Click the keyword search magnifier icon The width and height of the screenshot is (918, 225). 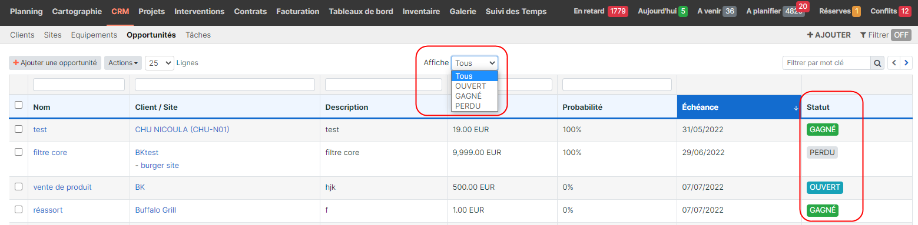tap(877, 63)
